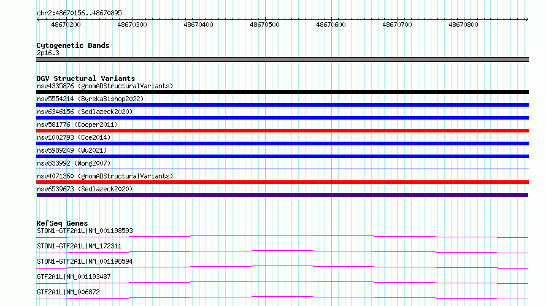Click the ruler tick labeled 48670300
The height and width of the screenshot is (306, 546).
(133, 25)
